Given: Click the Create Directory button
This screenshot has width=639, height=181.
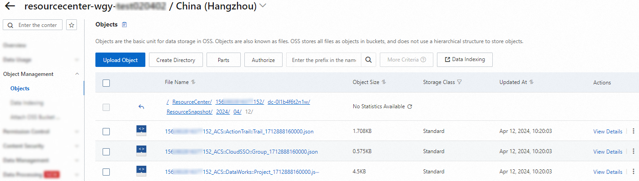Looking at the screenshot, I should [x=176, y=60].
